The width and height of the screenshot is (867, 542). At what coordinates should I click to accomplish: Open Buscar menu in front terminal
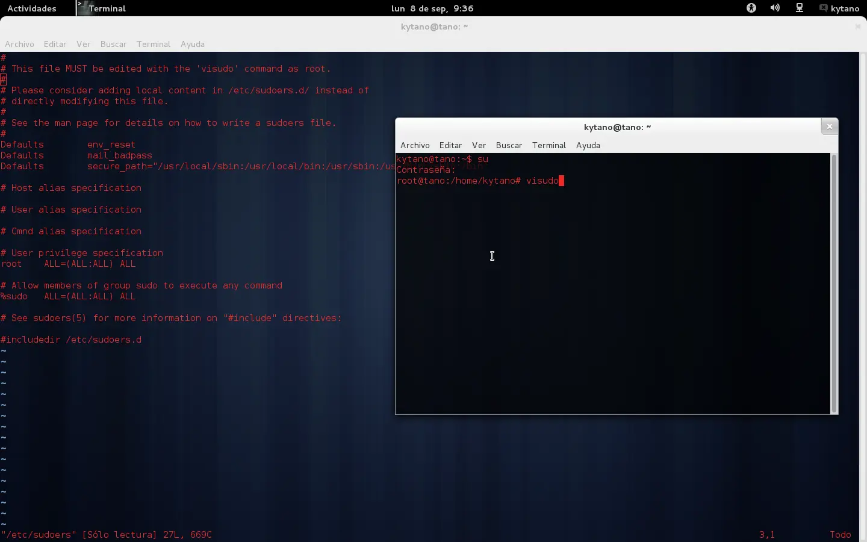(x=509, y=145)
